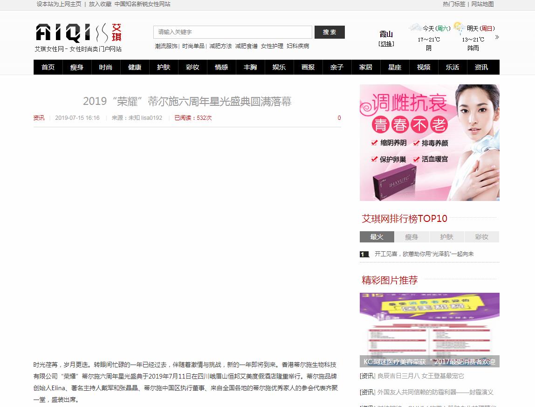Click 中国知名新锐女性网站 top text
Image resolution: width=535 pixels, height=407 pixels.
click(142, 4)
